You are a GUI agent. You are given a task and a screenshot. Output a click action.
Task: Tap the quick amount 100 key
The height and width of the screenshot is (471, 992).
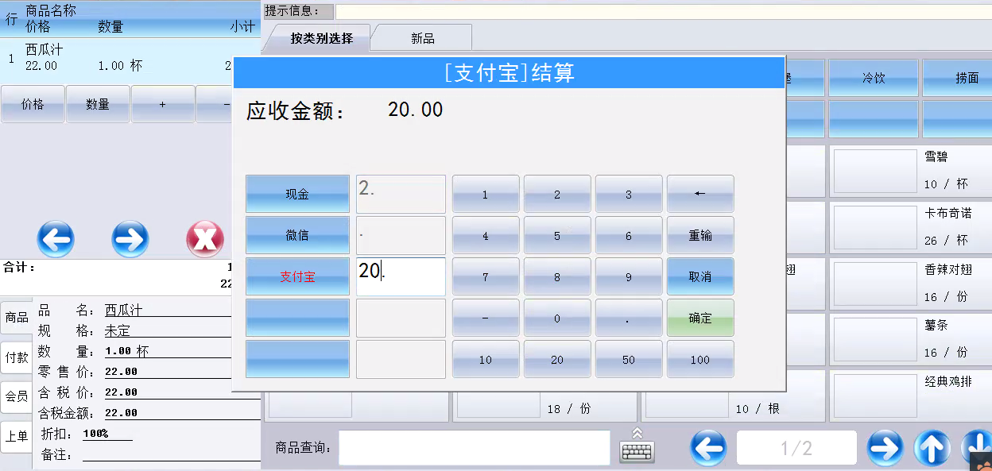point(700,359)
